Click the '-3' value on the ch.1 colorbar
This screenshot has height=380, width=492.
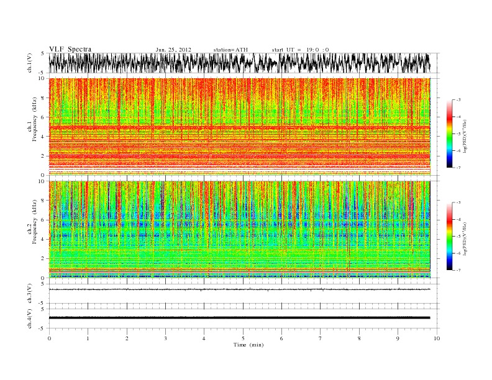(x=458, y=100)
